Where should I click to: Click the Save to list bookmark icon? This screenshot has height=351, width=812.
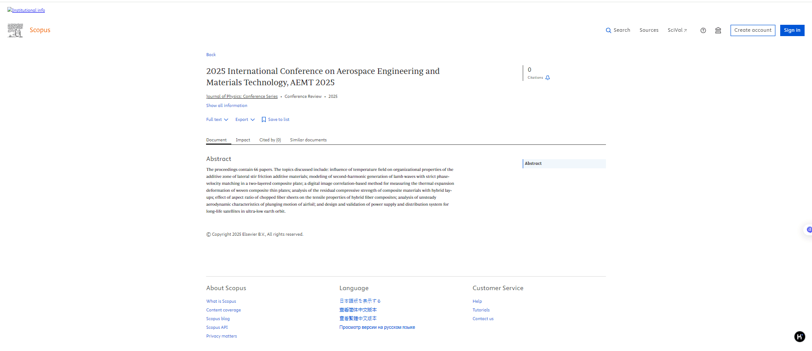[x=264, y=120]
